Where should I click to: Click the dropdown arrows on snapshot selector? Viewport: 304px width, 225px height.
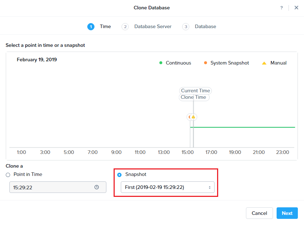(210, 187)
